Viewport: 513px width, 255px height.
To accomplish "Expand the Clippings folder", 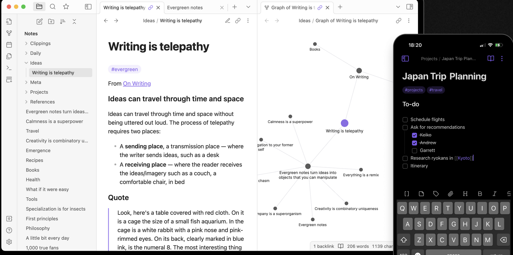I will pyautogui.click(x=26, y=43).
